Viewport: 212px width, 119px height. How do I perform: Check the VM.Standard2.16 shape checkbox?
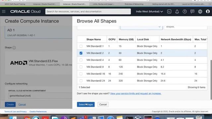(81, 74)
